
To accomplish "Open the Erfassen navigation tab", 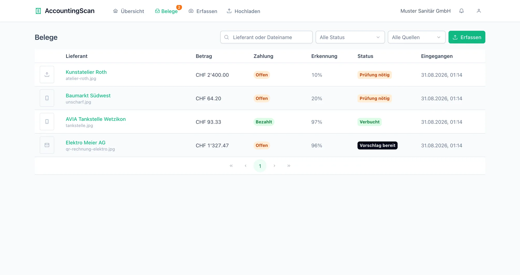I will point(203,11).
